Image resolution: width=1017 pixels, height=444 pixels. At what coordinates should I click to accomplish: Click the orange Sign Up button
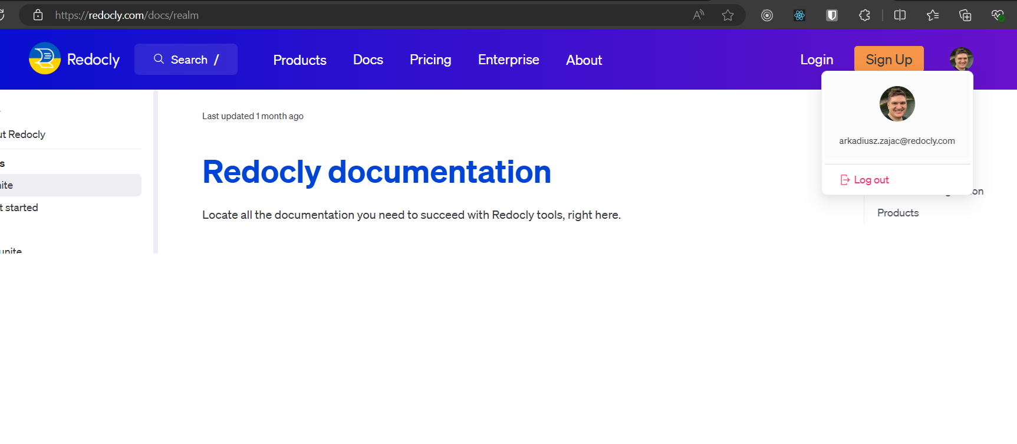pos(888,59)
